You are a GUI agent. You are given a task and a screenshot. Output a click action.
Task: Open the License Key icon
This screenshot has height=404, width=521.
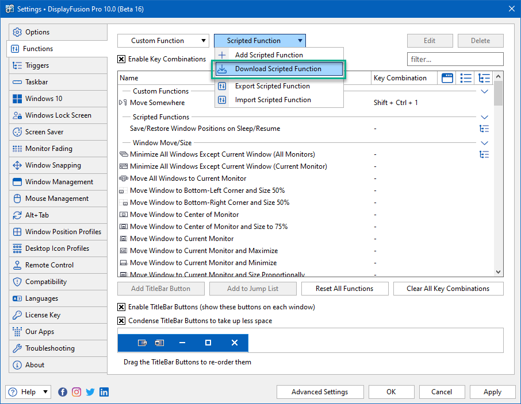pyautogui.click(x=17, y=315)
